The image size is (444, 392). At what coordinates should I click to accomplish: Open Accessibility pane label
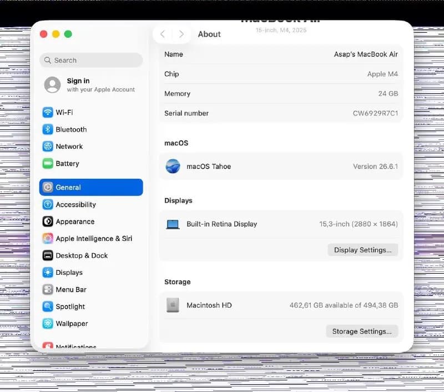tap(75, 204)
